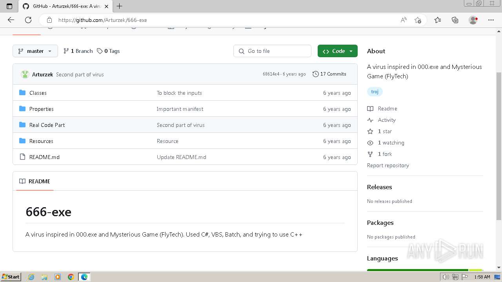
Task: Open a new browser tab
Action: click(x=120, y=6)
